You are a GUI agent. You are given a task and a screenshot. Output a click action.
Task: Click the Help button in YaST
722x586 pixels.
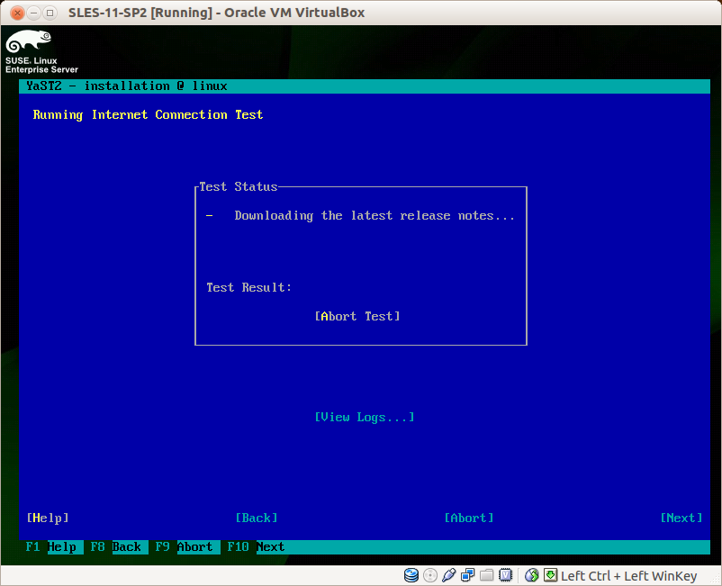48,518
